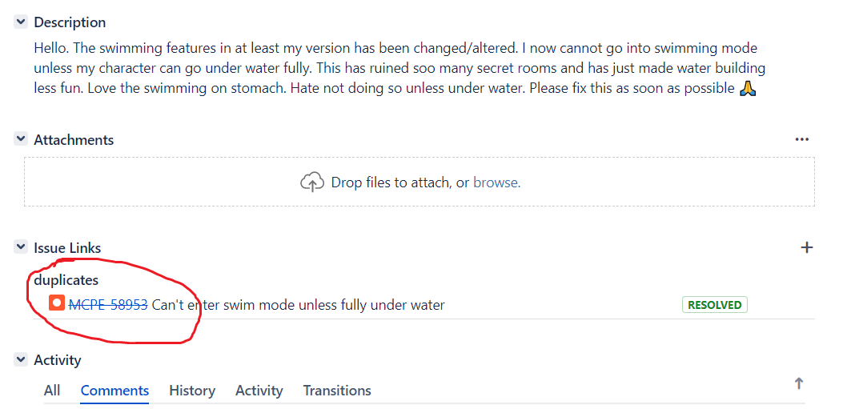Click the "Can't enter swim mode" issue summary
Image resolution: width=859 pixels, height=409 pixels.
click(x=298, y=305)
